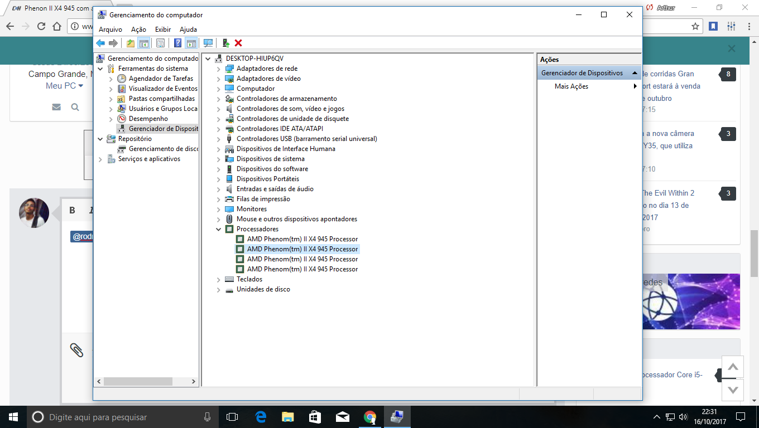Click the Properties toolbar icon
The width and height of the screenshot is (759, 428).
click(x=161, y=43)
